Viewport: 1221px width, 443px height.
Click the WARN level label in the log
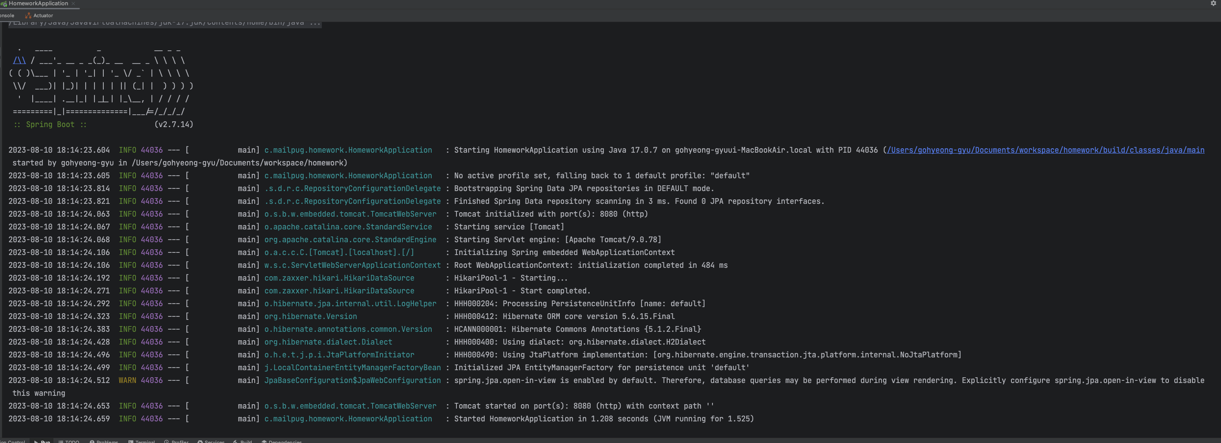point(127,380)
